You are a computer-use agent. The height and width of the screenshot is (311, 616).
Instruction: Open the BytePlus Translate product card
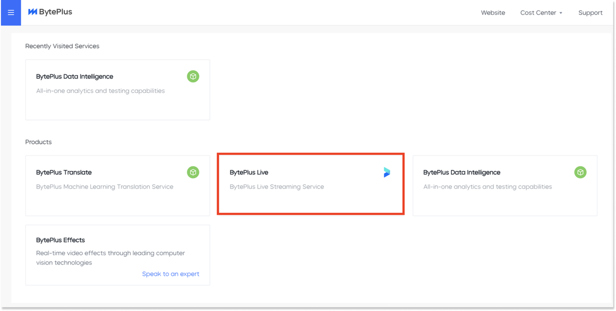[x=117, y=186]
